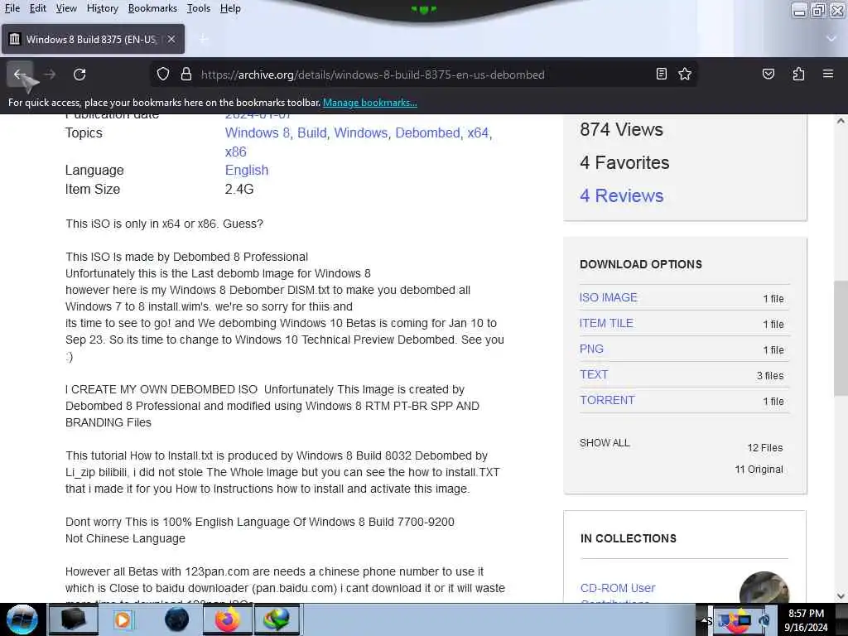Click the collection avatar thumbnail
This screenshot has width=848, height=636.
pos(764,587)
